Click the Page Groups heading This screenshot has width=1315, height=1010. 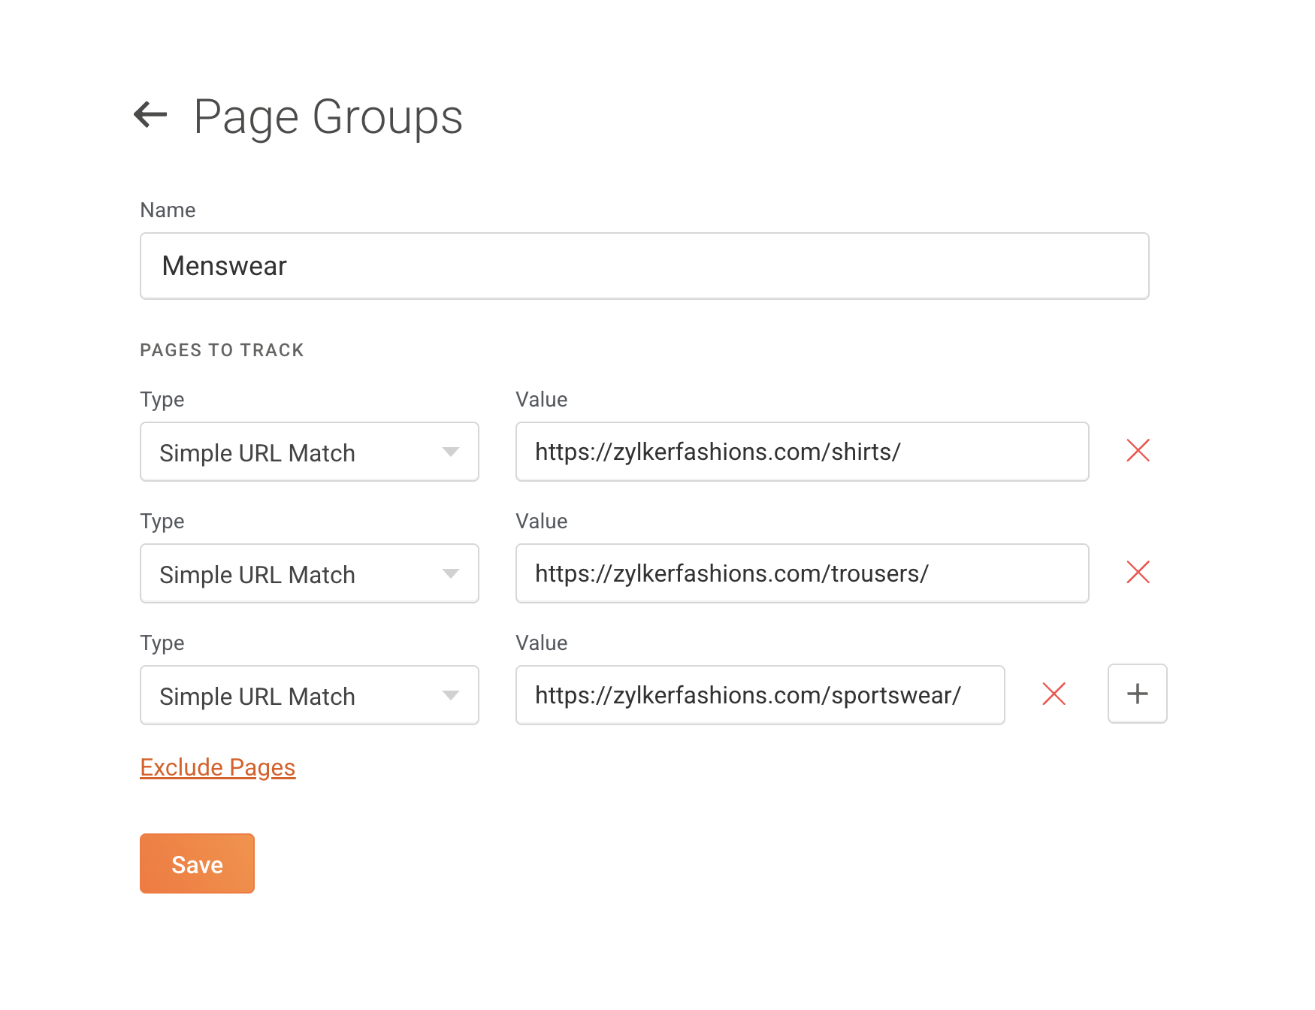pyautogui.click(x=328, y=117)
